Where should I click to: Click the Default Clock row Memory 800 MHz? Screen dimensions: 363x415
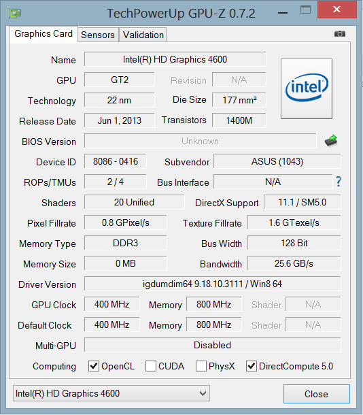tap(213, 325)
